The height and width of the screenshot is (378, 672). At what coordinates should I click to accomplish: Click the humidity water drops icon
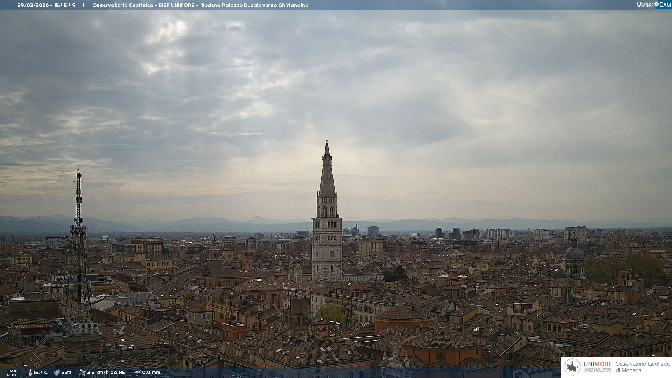pyautogui.click(x=57, y=372)
